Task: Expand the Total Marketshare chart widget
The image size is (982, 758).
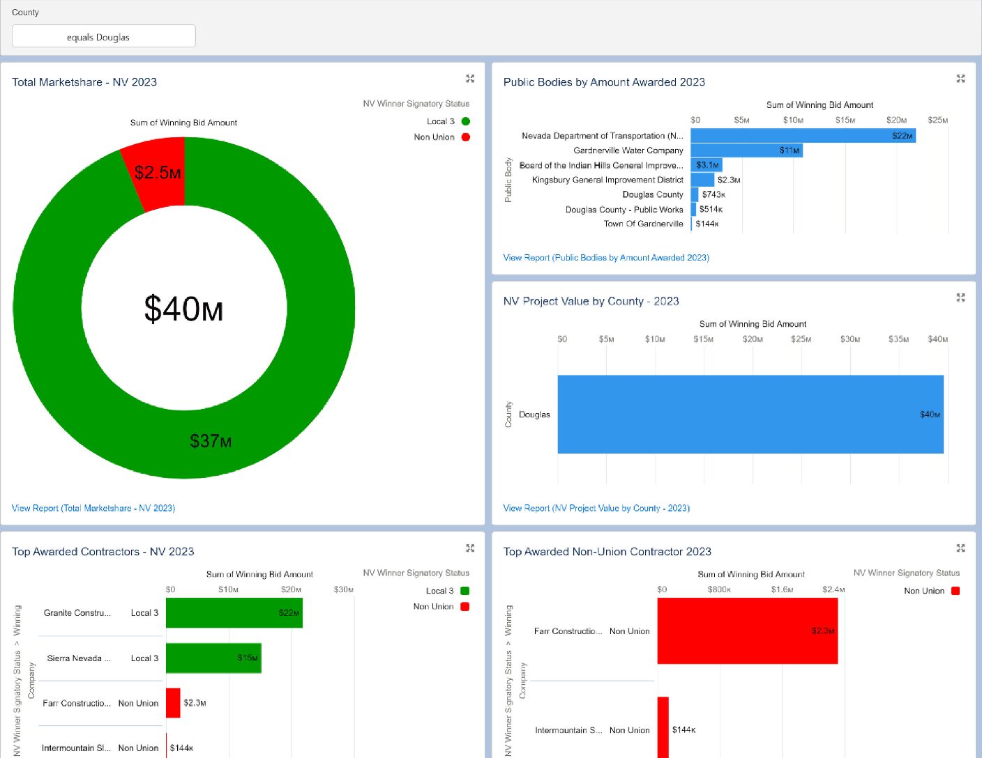Action: (470, 79)
